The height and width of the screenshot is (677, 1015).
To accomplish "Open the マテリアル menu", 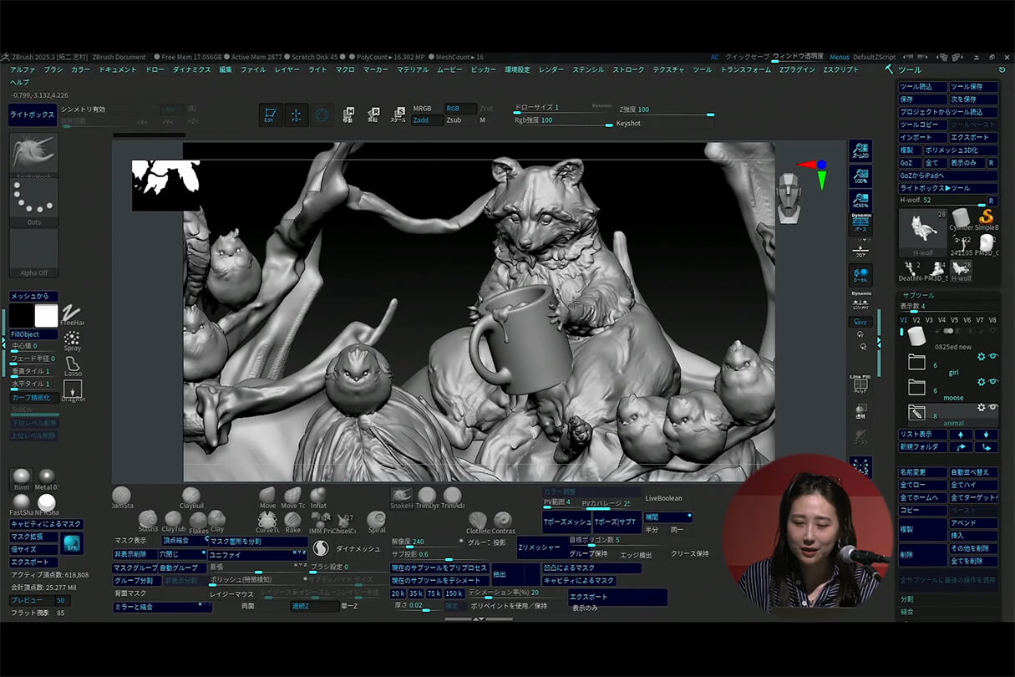I will click(412, 70).
